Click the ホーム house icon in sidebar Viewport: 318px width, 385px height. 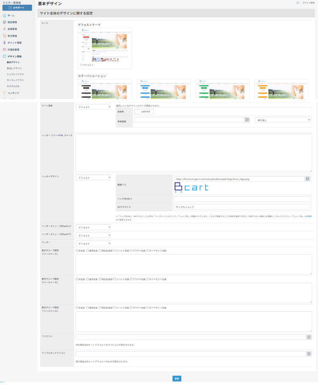pyautogui.click(x=4, y=15)
